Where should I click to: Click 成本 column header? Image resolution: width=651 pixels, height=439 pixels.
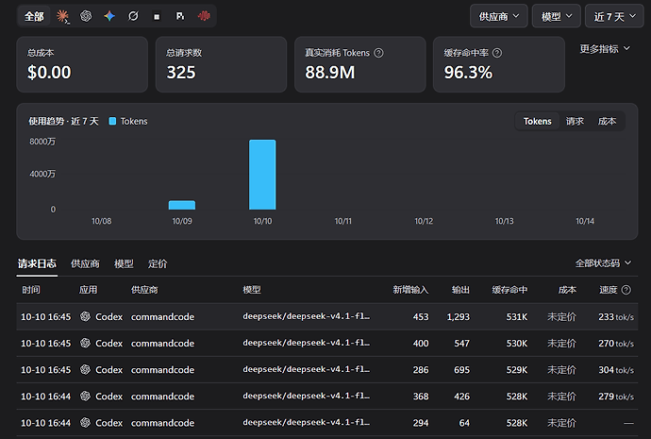[567, 290]
